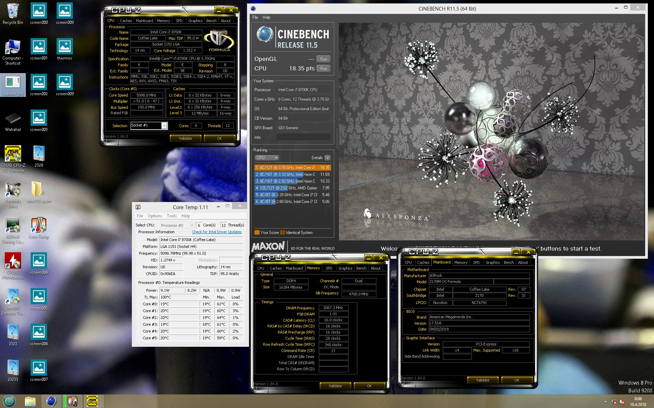Open the Recycle Bin desktop icon
Image resolution: width=654 pixels, height=408 pixels.
13,14
